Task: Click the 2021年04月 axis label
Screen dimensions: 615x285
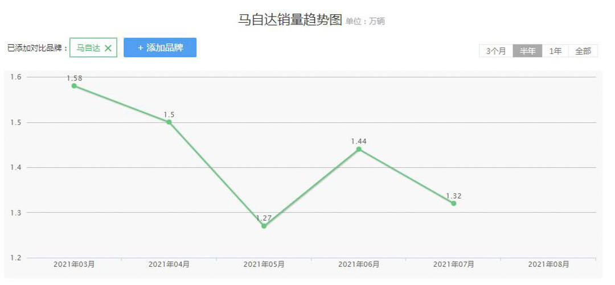Action: (169, 264)
